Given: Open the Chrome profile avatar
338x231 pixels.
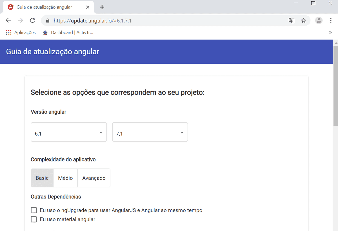Looking at the screenshot, I should [x=319, y=20].
